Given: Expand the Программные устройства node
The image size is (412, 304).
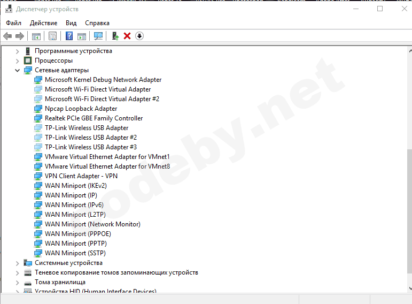Looking at the screenshot, I should tap(17, 51).
